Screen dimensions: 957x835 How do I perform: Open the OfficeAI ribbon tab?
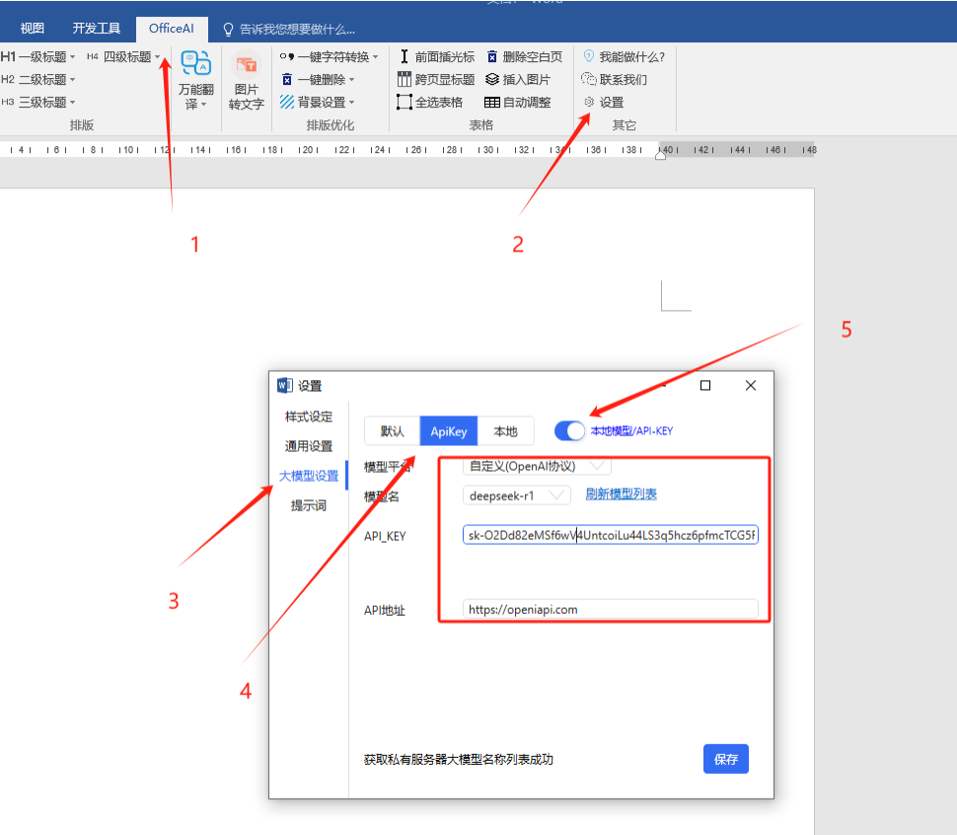click(171, 28)
